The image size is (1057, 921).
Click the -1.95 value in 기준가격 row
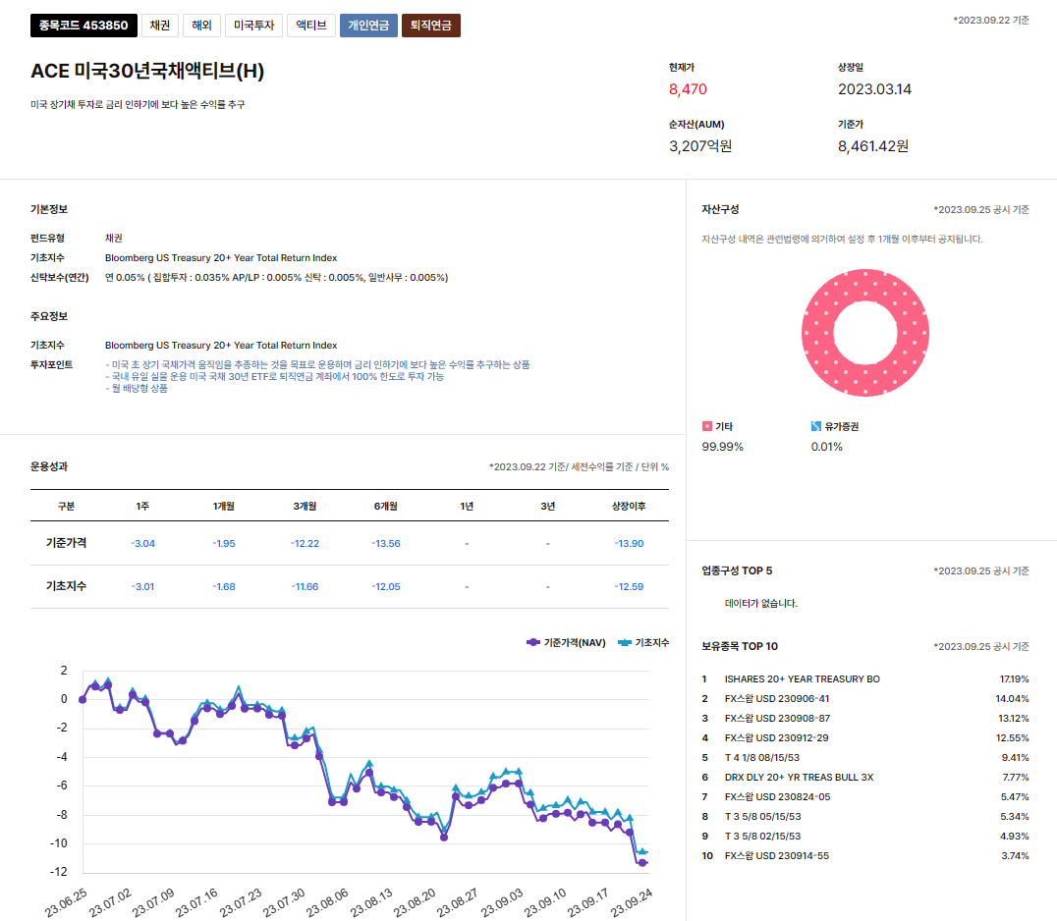coord(224,544)
